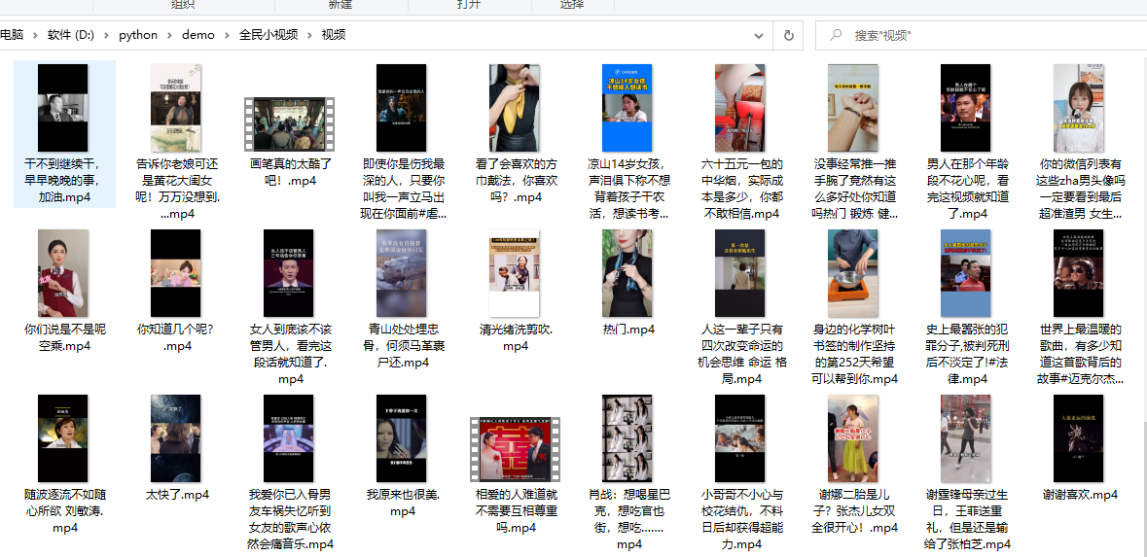Select the 肖战：想喝星巴克 video thumbnail
Image resolution: width=1147 pixels, height=557 pixels.
627,437
